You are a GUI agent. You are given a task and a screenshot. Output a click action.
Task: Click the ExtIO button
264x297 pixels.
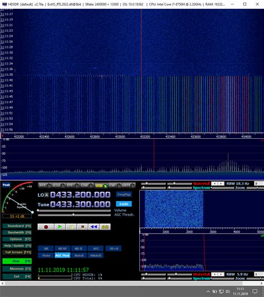pos(124,204)
